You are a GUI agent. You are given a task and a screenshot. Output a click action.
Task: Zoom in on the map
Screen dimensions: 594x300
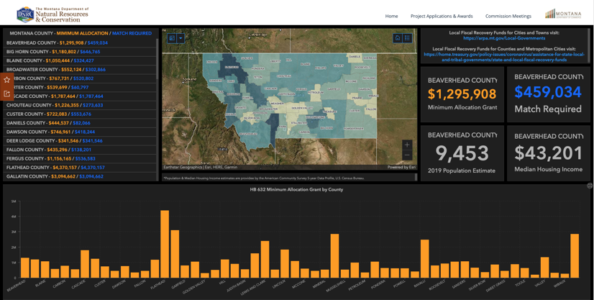pos(407,145)
